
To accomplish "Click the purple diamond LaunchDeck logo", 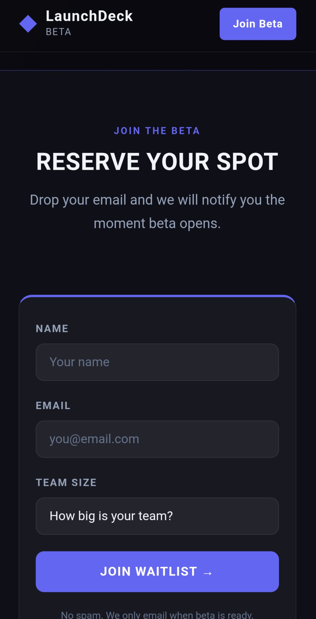I will 28,24.
